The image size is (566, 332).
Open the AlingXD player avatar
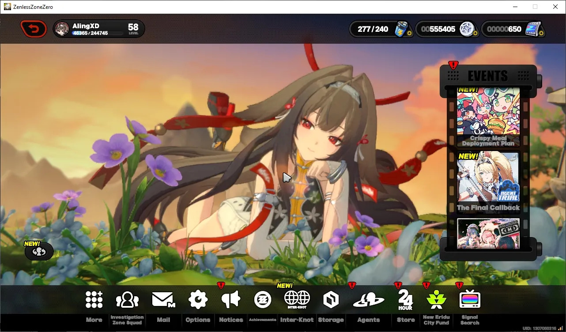[x=62, y=29]
